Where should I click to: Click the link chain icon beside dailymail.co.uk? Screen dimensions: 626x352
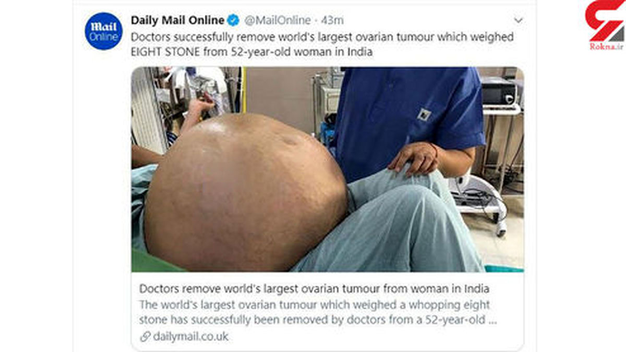tap(146, 336)
